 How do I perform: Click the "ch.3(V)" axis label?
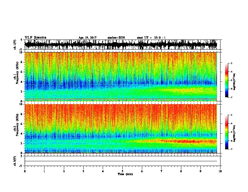(15, 161)
